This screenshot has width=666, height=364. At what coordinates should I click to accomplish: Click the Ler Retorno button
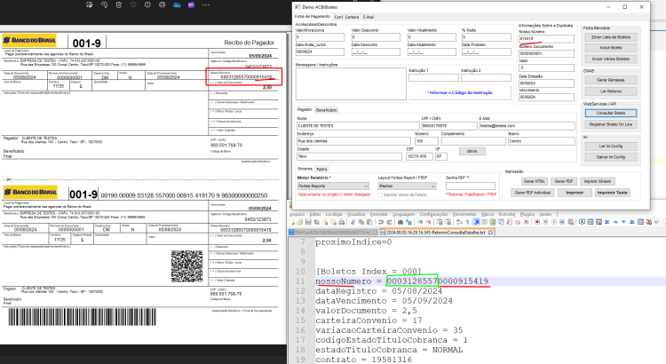610,91
